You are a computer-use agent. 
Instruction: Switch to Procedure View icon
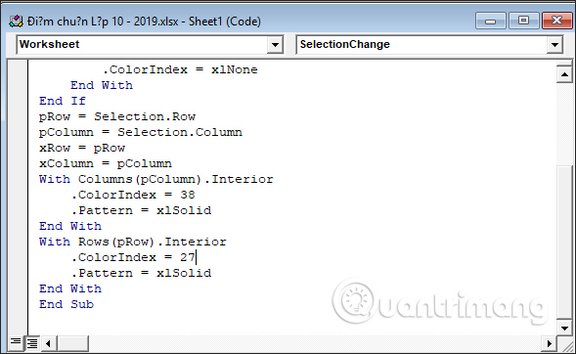[16, 342]
